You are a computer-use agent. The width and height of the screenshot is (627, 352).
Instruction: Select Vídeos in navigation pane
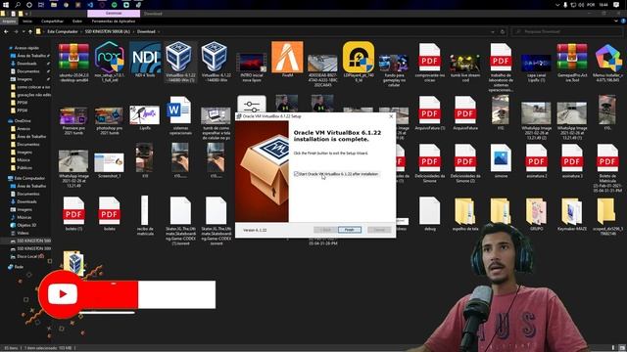click(x=23, y=233)
